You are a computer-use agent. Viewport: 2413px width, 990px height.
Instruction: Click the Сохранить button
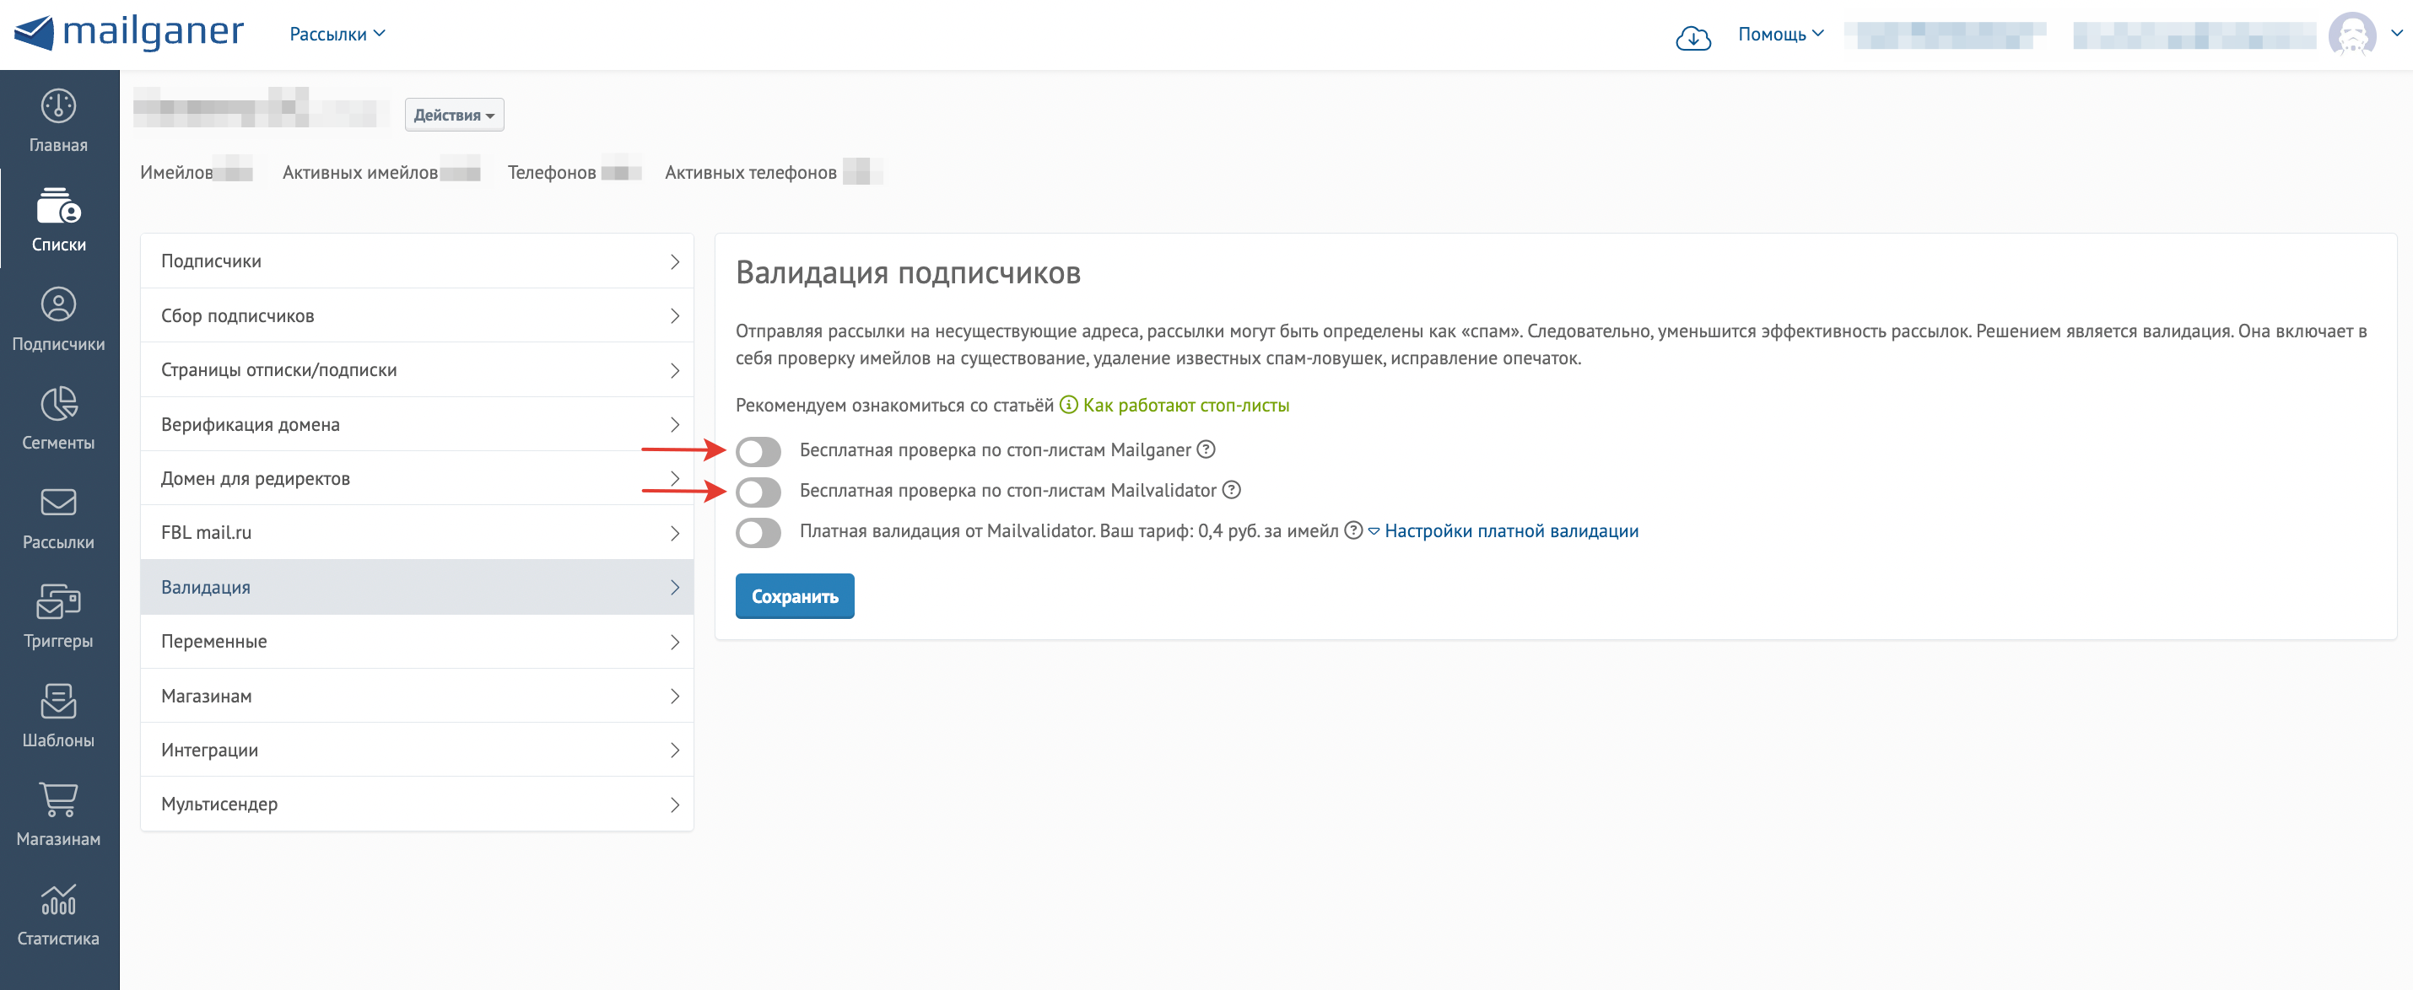point(794,595)
